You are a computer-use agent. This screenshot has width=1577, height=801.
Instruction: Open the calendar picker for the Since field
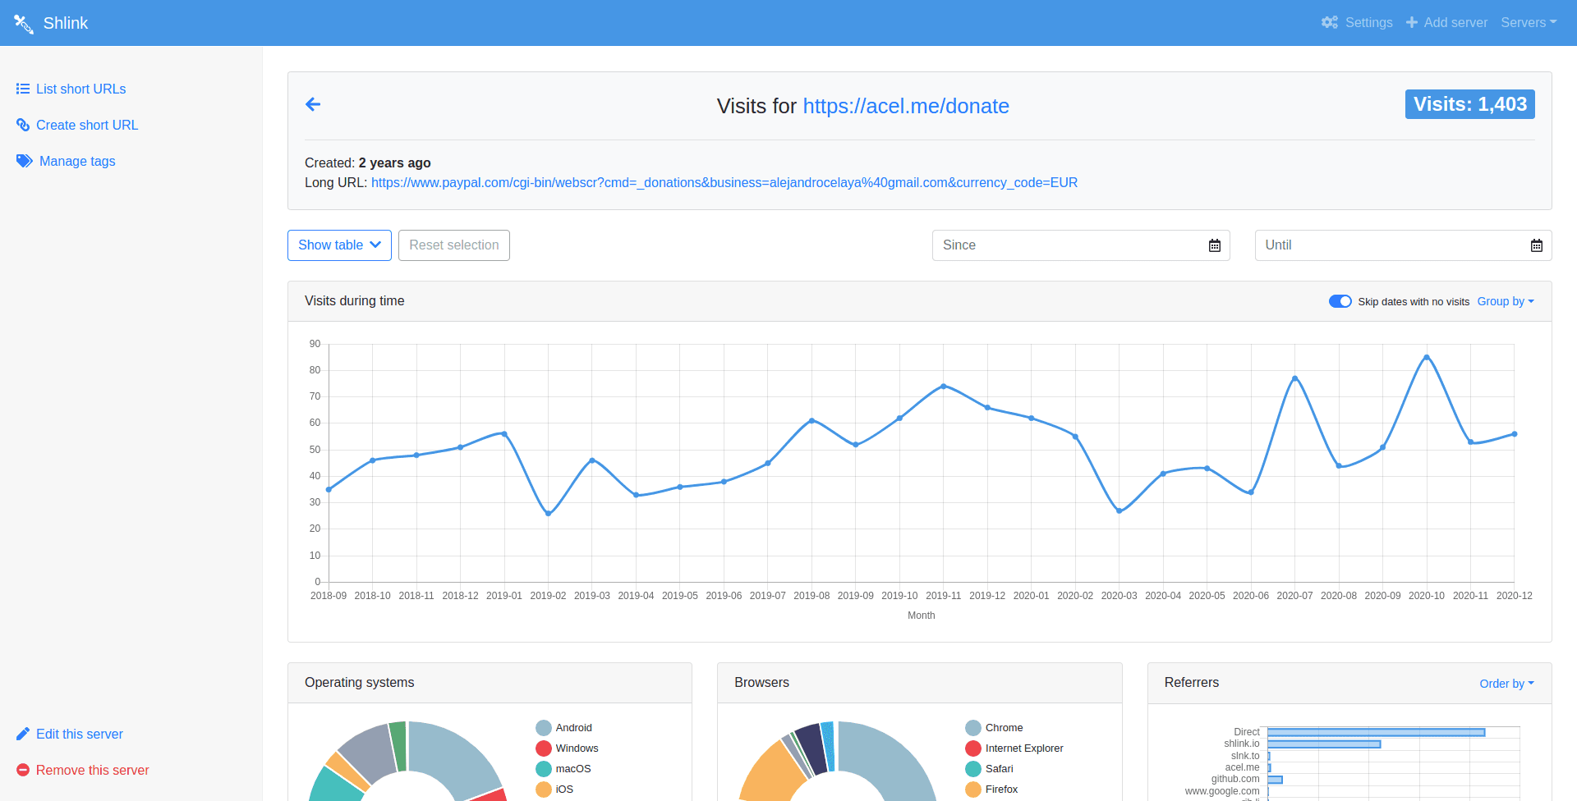pos(1215,245)
